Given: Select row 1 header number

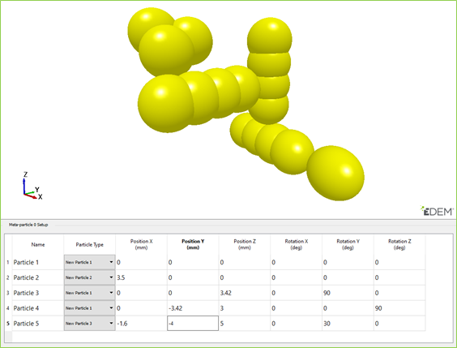Looking at the screenshot, I should pos(8,262).
